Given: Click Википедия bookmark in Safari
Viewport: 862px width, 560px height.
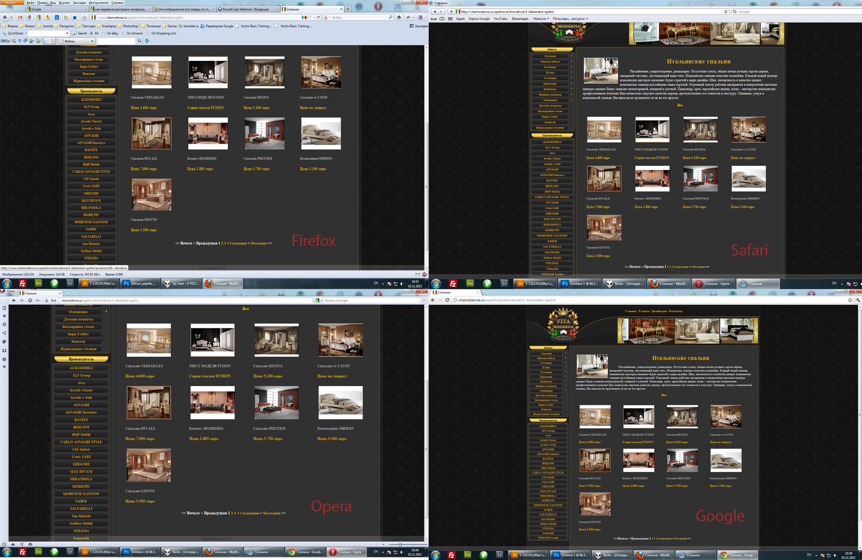Looking at the screenshot, I should pyautogui.click(x=520, y=19).
